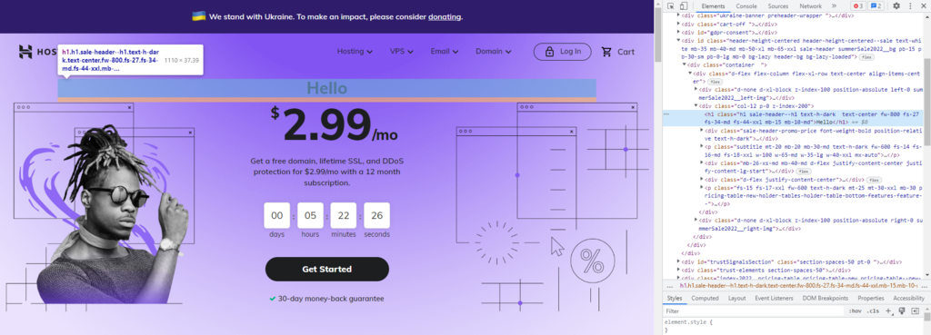Follow the donating link in banner

444,16
